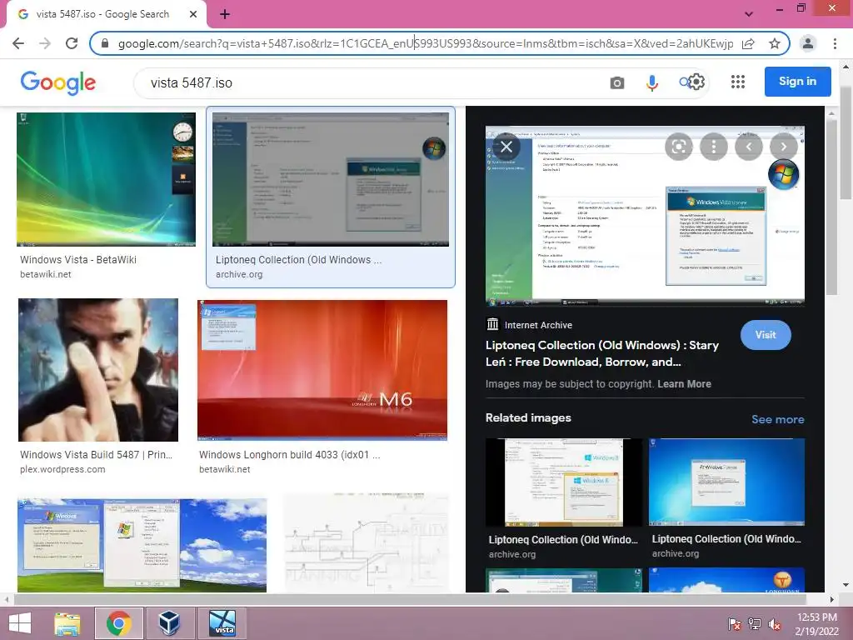Click 'Windows Vista - BetaWiki' caption
Viewport: 853px width, 640px height.
tap(78, 260)
